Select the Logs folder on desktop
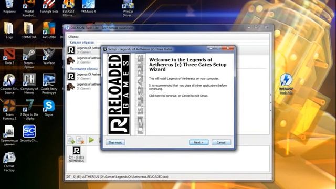Viewport: 336px width, 189px height. [x=9, y=30]
